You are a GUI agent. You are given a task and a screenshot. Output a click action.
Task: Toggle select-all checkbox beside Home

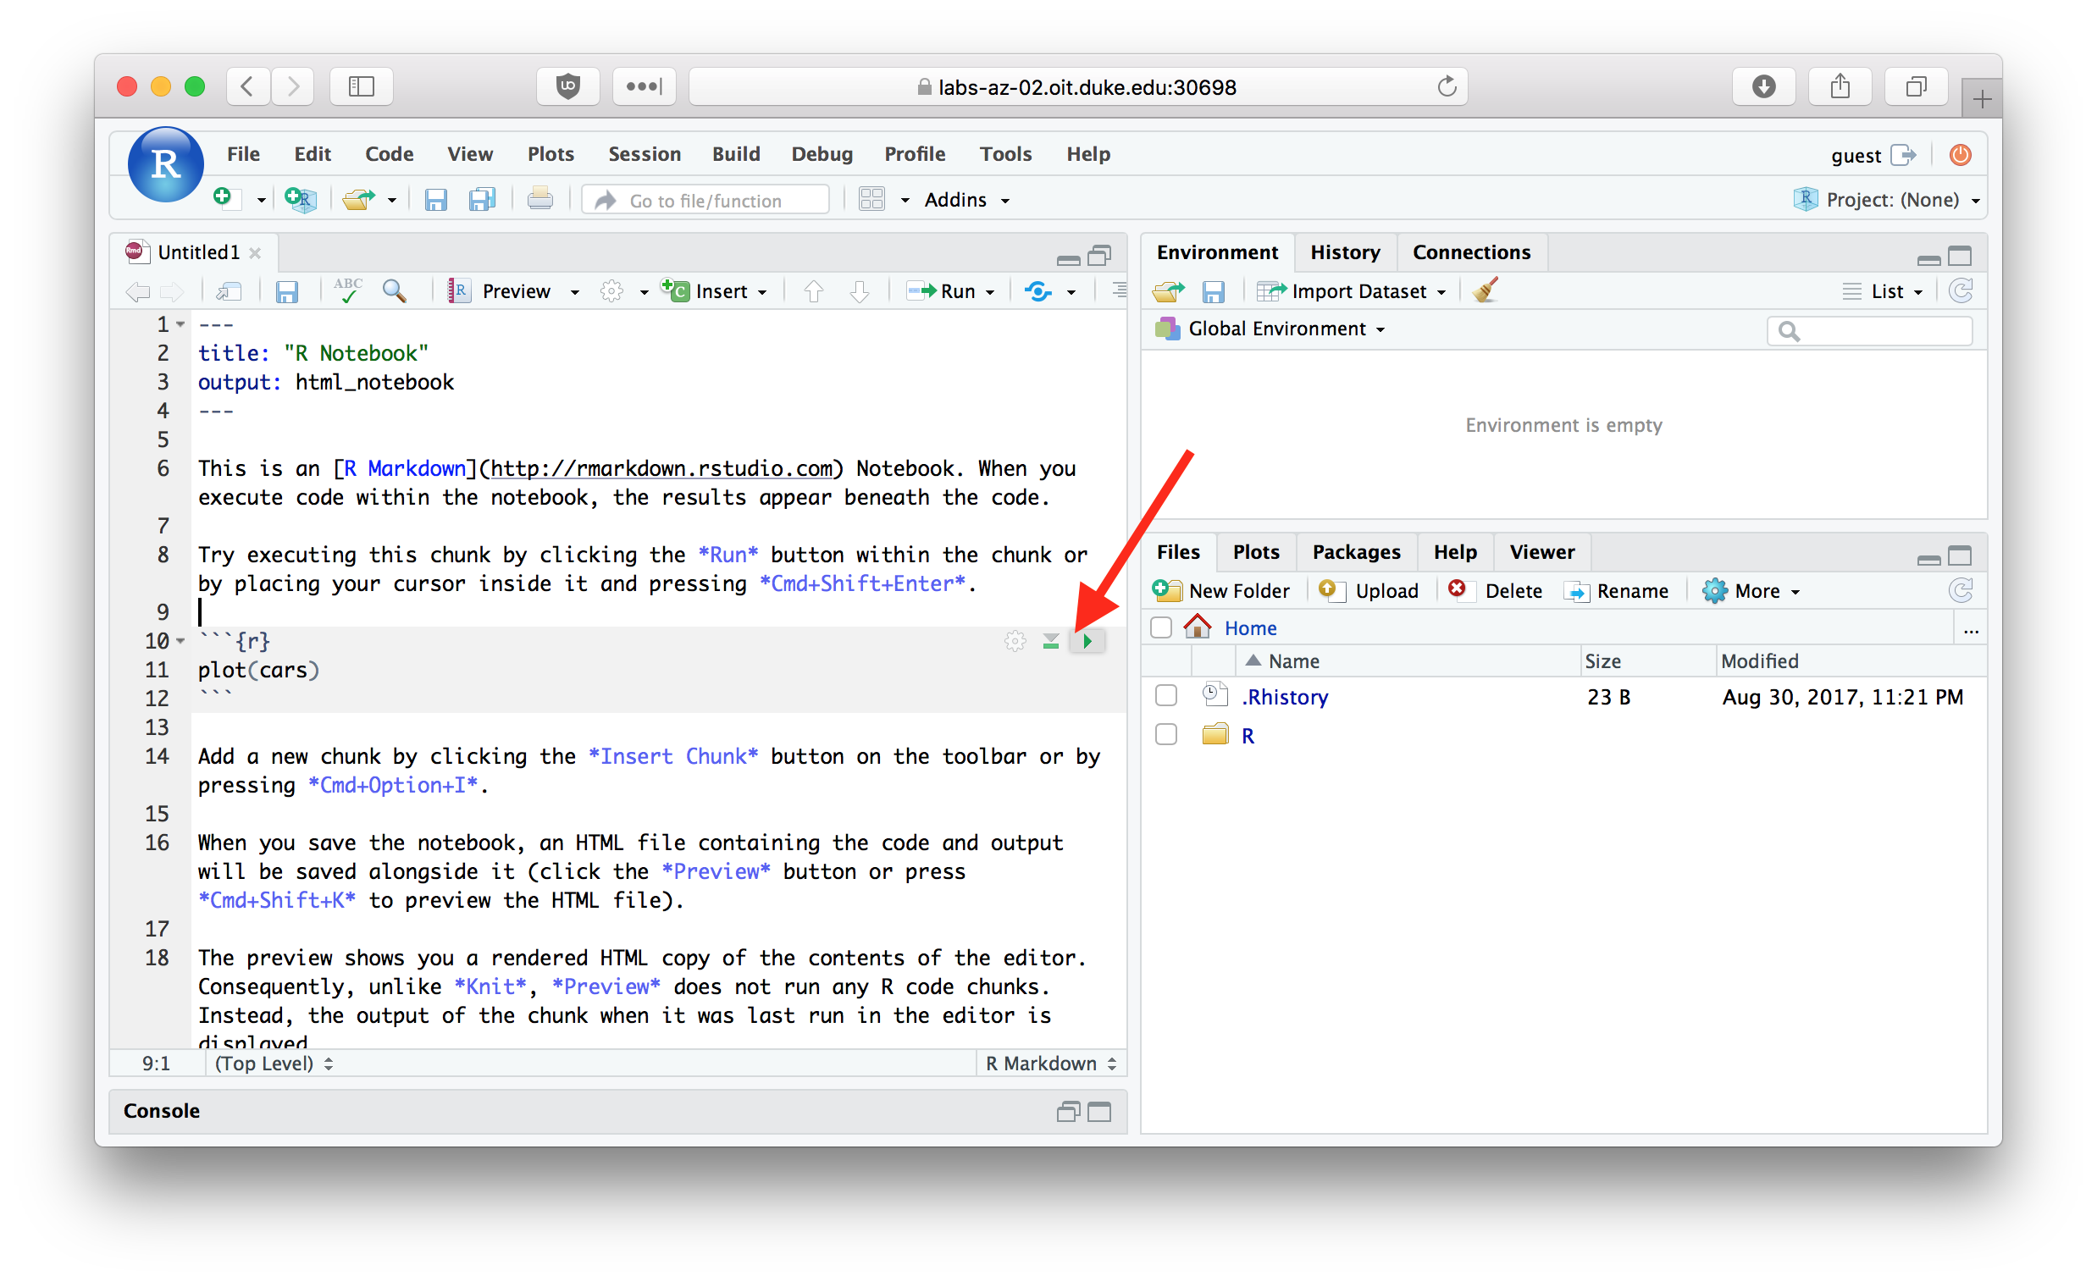(x=1161, y=627)
